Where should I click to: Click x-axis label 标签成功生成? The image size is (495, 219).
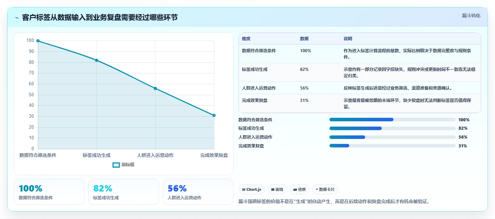97,155
